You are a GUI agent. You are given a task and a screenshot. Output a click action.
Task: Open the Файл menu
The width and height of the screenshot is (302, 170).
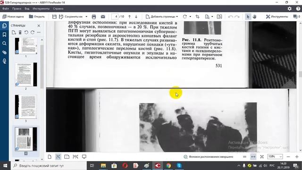(x=6, y=8)
